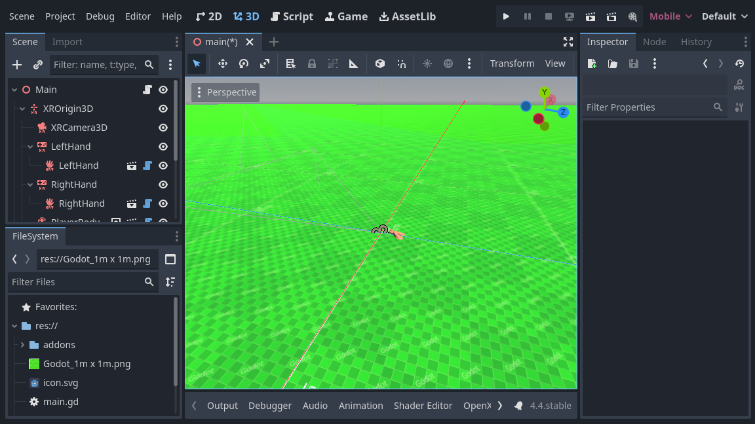755x424 pixels.
Task: Activate the Scale tool
Action: coord(265,63)
